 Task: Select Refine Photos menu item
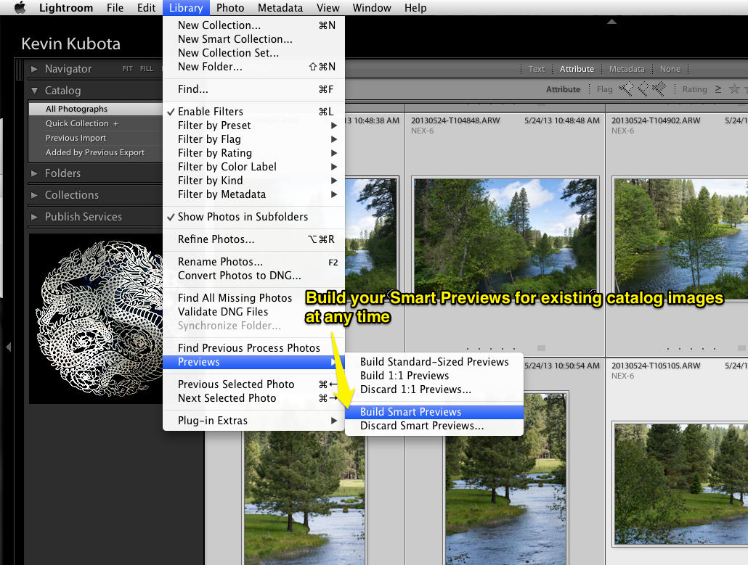tap(253, 239)
